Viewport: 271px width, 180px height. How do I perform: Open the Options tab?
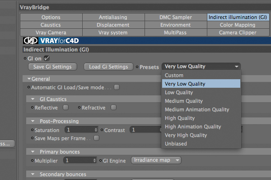(51, 17)
